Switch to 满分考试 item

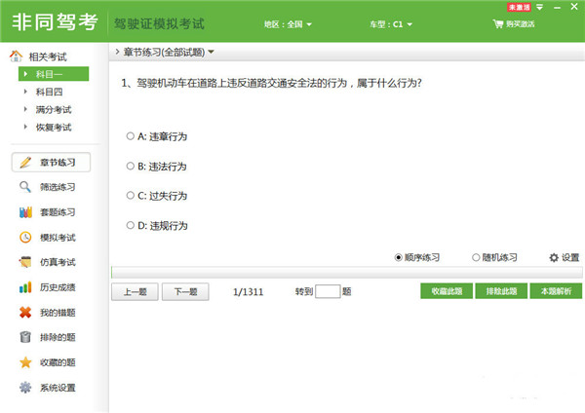coord(54,110)
